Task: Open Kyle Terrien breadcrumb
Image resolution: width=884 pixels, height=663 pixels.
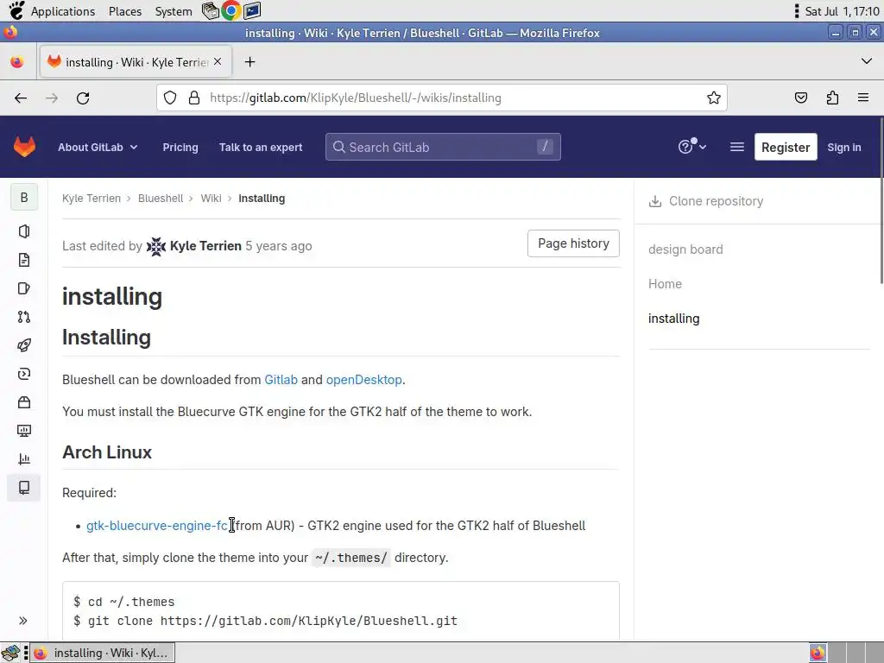Action: 92,199
